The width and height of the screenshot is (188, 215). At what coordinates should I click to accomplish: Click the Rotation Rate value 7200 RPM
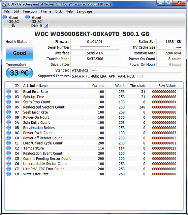(169, 53)
